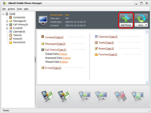This screenshot has width=151, height=113.
Task: Click the phone to computer transfer icon
Action: coord(84,96)
